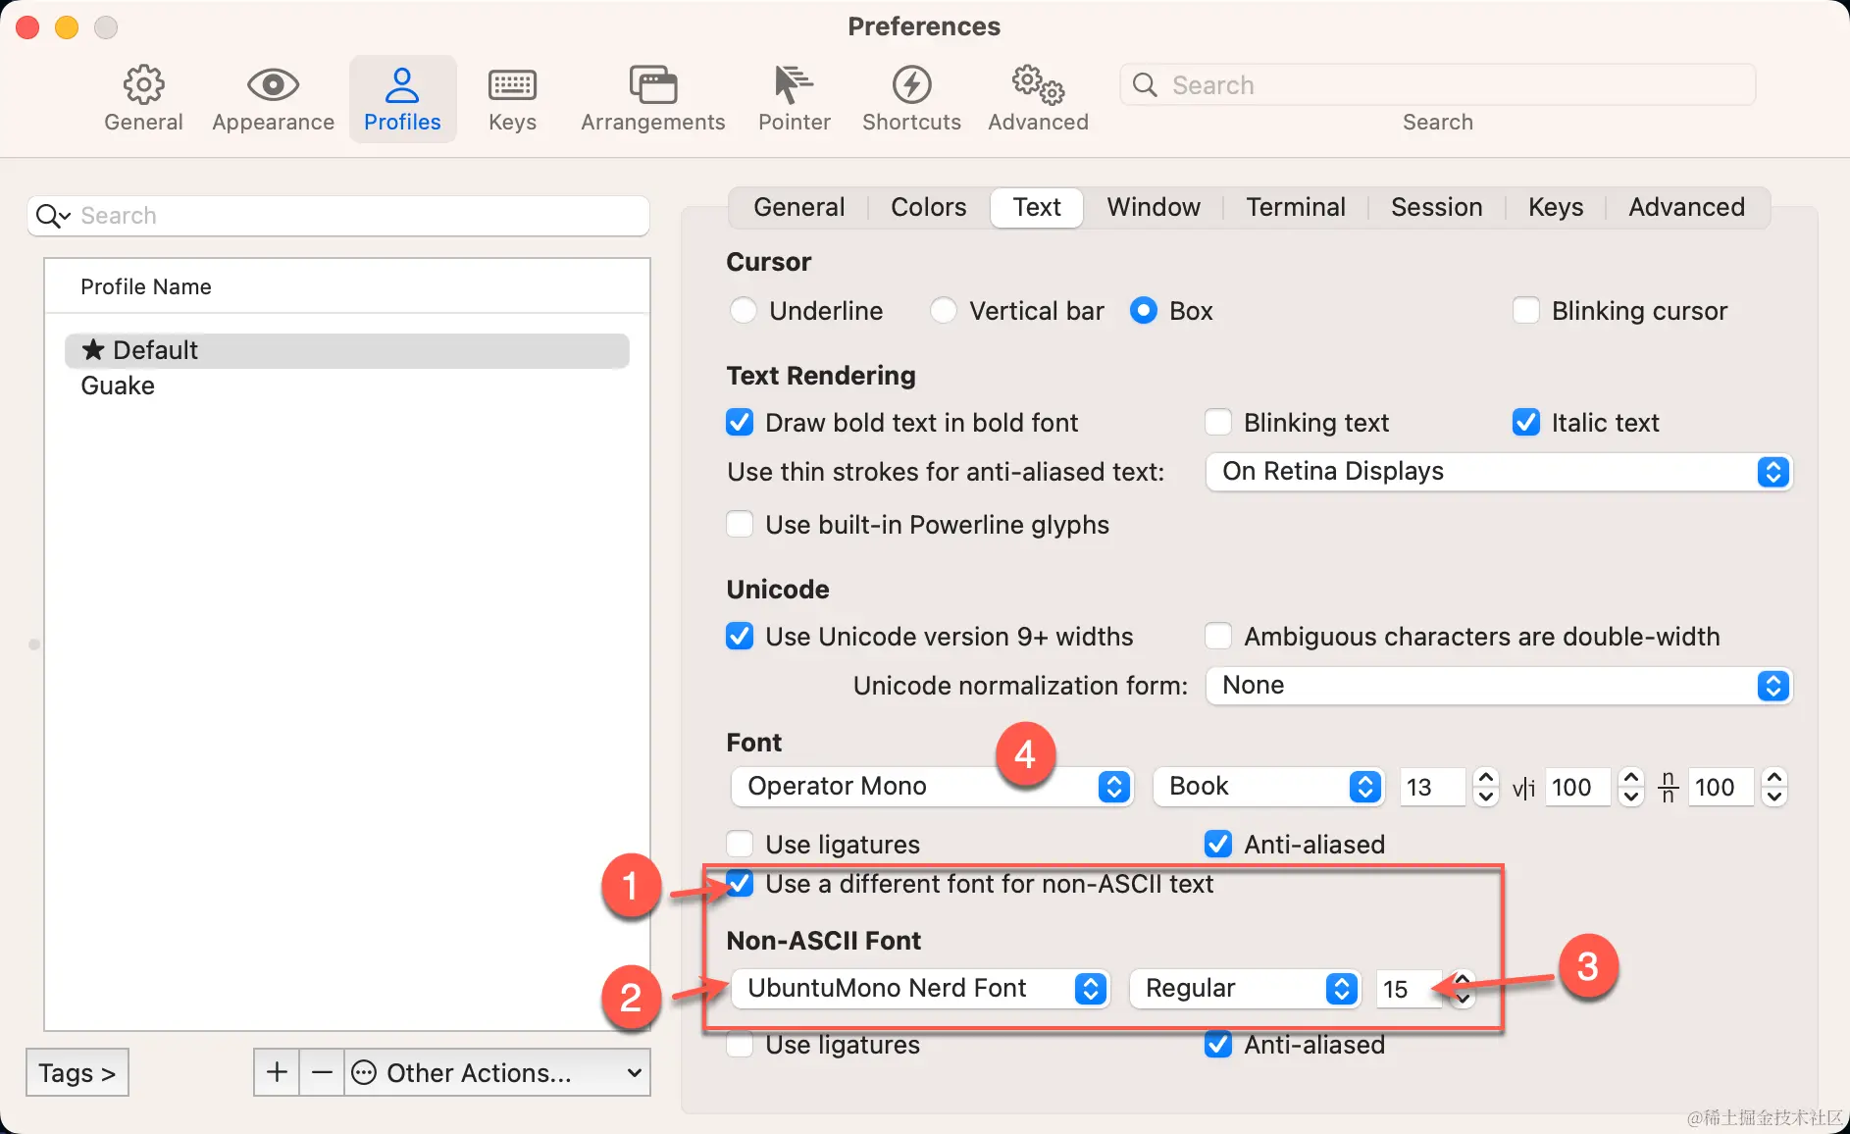The width and height of the screenshot is (1850, 1134).
Task: Enable Ambiguous characters are double-width
Action: coord(1218,637)
